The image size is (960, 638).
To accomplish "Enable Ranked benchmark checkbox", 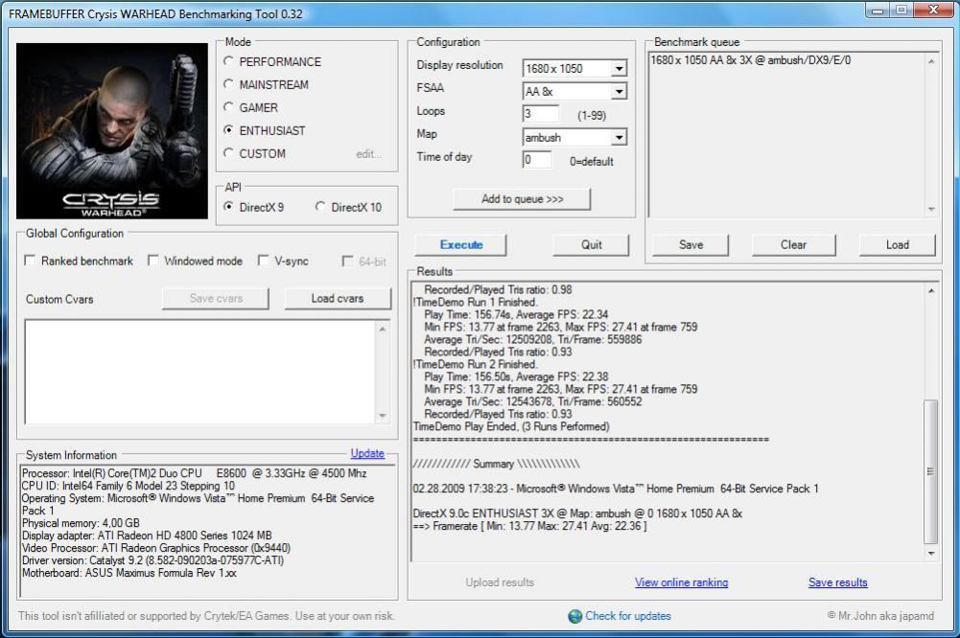I will point(30,261).
